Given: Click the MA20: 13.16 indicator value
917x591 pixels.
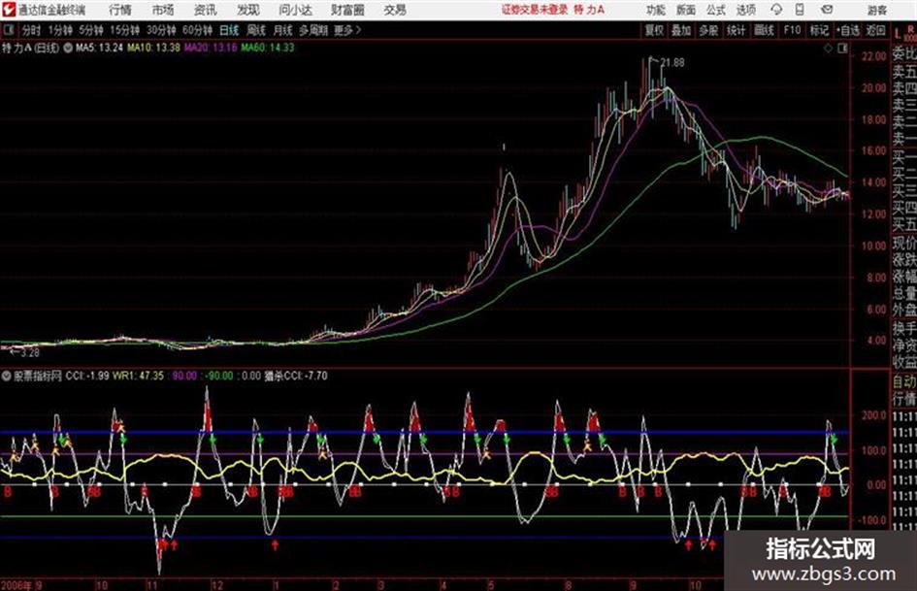Looking at the screenshot, I should tap(211, 48).
